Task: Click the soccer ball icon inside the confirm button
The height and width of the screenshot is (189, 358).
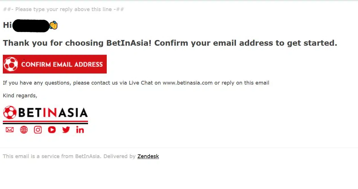Action: 11,64
